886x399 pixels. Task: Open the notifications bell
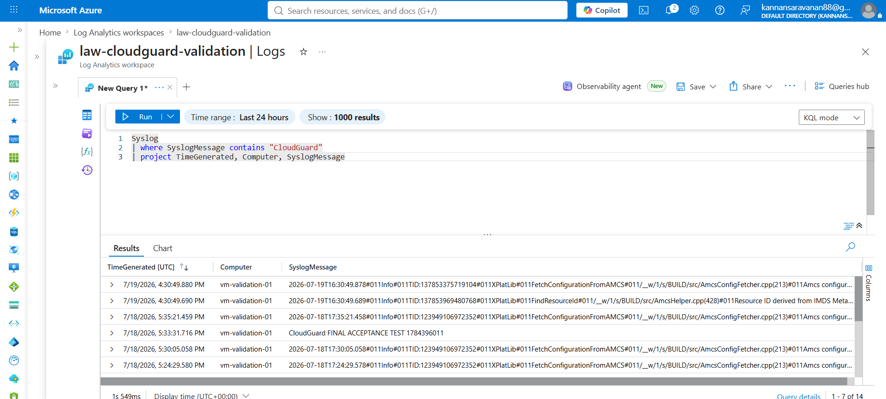(670, 10)
